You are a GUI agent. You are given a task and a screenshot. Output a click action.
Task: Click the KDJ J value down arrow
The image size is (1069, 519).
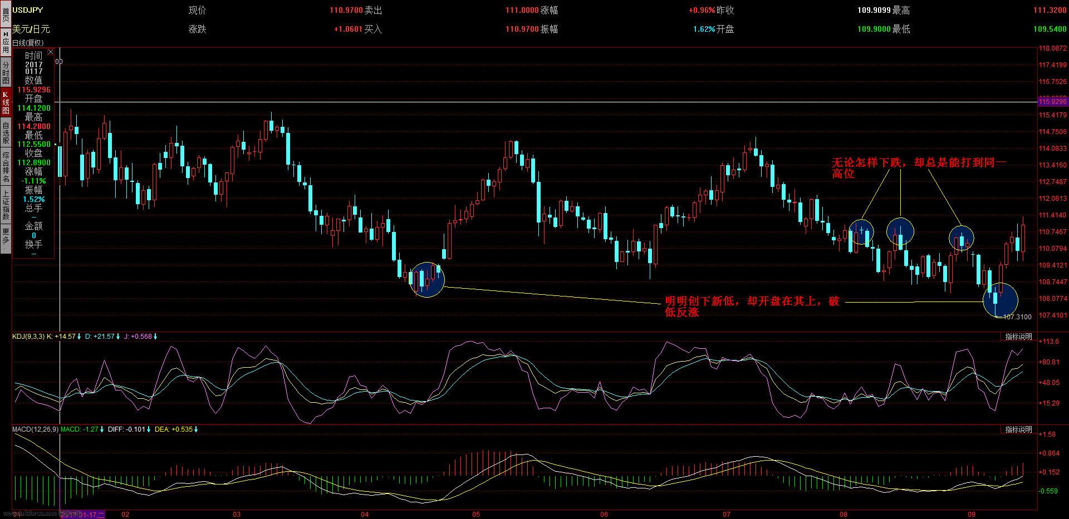(x=155, y=337)
